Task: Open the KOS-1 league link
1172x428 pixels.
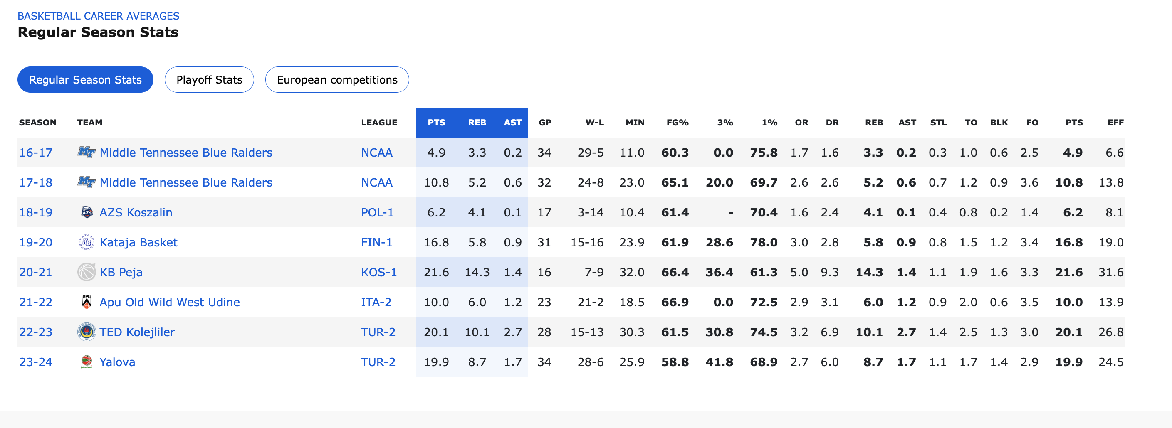Action: click(378, 272)
